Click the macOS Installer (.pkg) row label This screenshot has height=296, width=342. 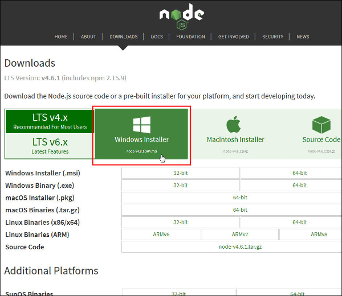[x=40, y=198]
